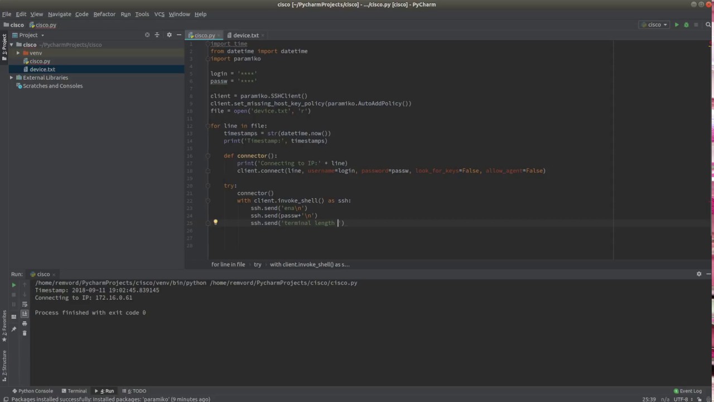The image size is (714, 402).
Task: Start debugging with the green bug icon
Action: click(x=686, y=25)
